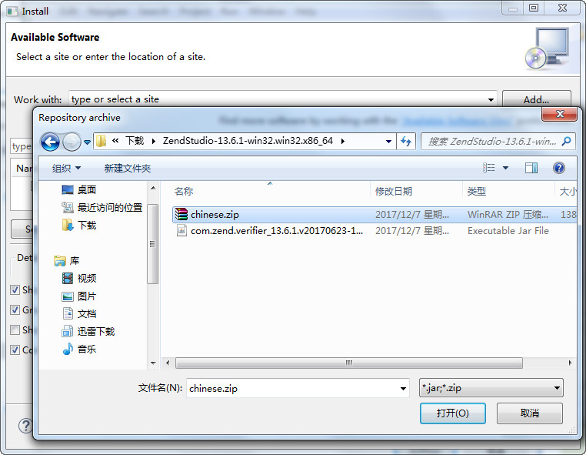Image resolution: width=586 pixels, height=455 pixels.
Task: Select the com.zend.verifier_13.6.1 jar file
Action: tap(277, 230)
